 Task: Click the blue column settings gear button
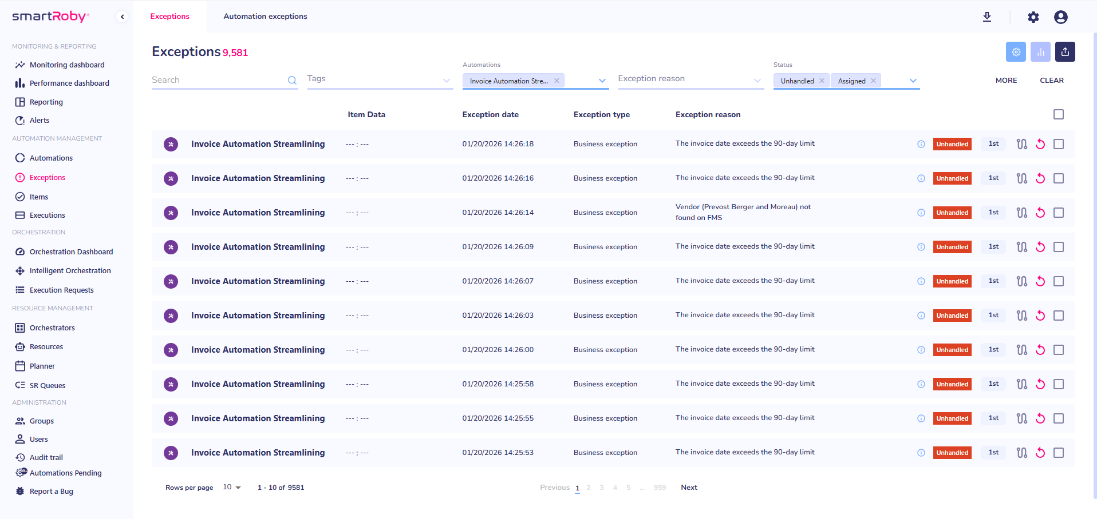click(x=1016, y=52)
